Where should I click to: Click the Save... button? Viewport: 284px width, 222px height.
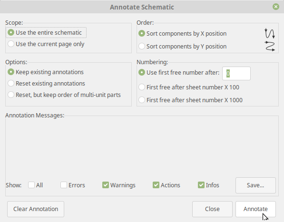pos(255,185)
